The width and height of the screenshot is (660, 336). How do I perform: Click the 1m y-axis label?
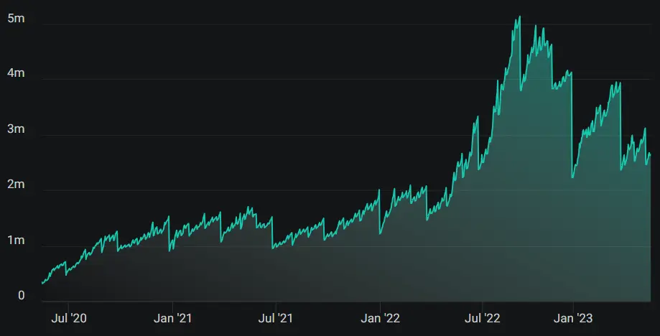coord(16,241)
